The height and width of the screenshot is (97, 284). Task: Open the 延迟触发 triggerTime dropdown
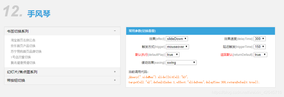tap(260, 47)
